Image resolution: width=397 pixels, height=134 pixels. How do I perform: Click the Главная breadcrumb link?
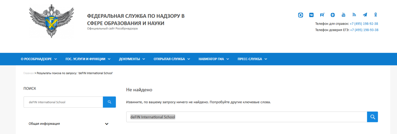(x=29, y=73)
